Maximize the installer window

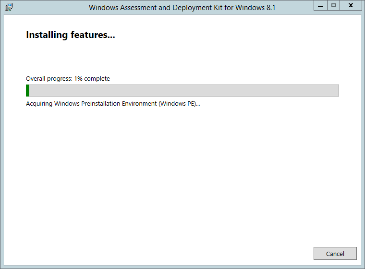coord(334,6)
